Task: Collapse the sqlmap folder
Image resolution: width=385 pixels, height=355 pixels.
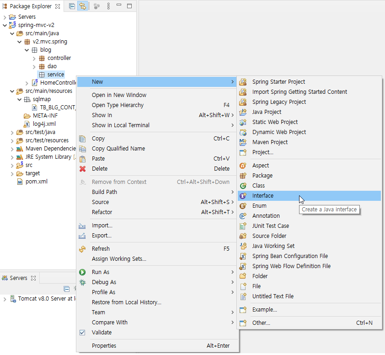Action: click(x=19, y=99)
